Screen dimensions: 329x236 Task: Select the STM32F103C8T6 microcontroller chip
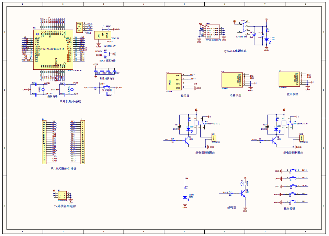pos(52,50)
